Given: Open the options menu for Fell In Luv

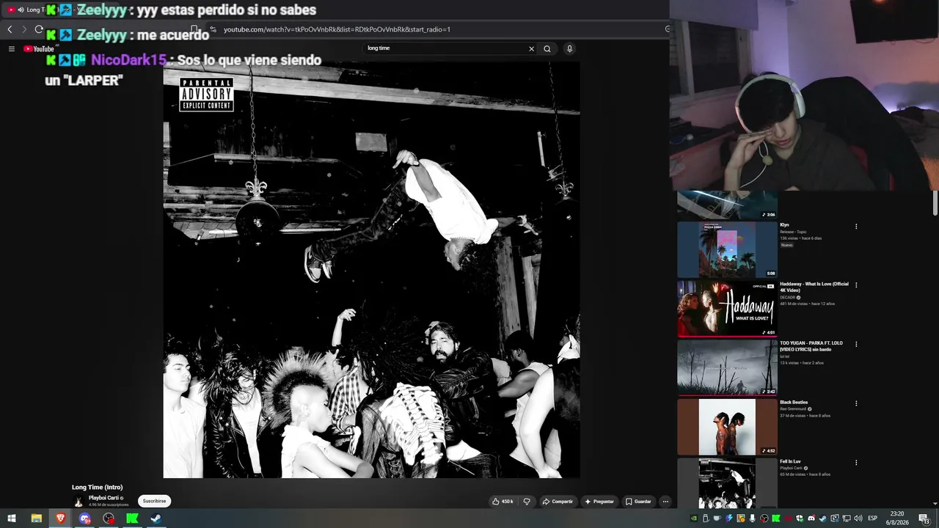Looking at the screenshot, I should (x=856, y=463).
